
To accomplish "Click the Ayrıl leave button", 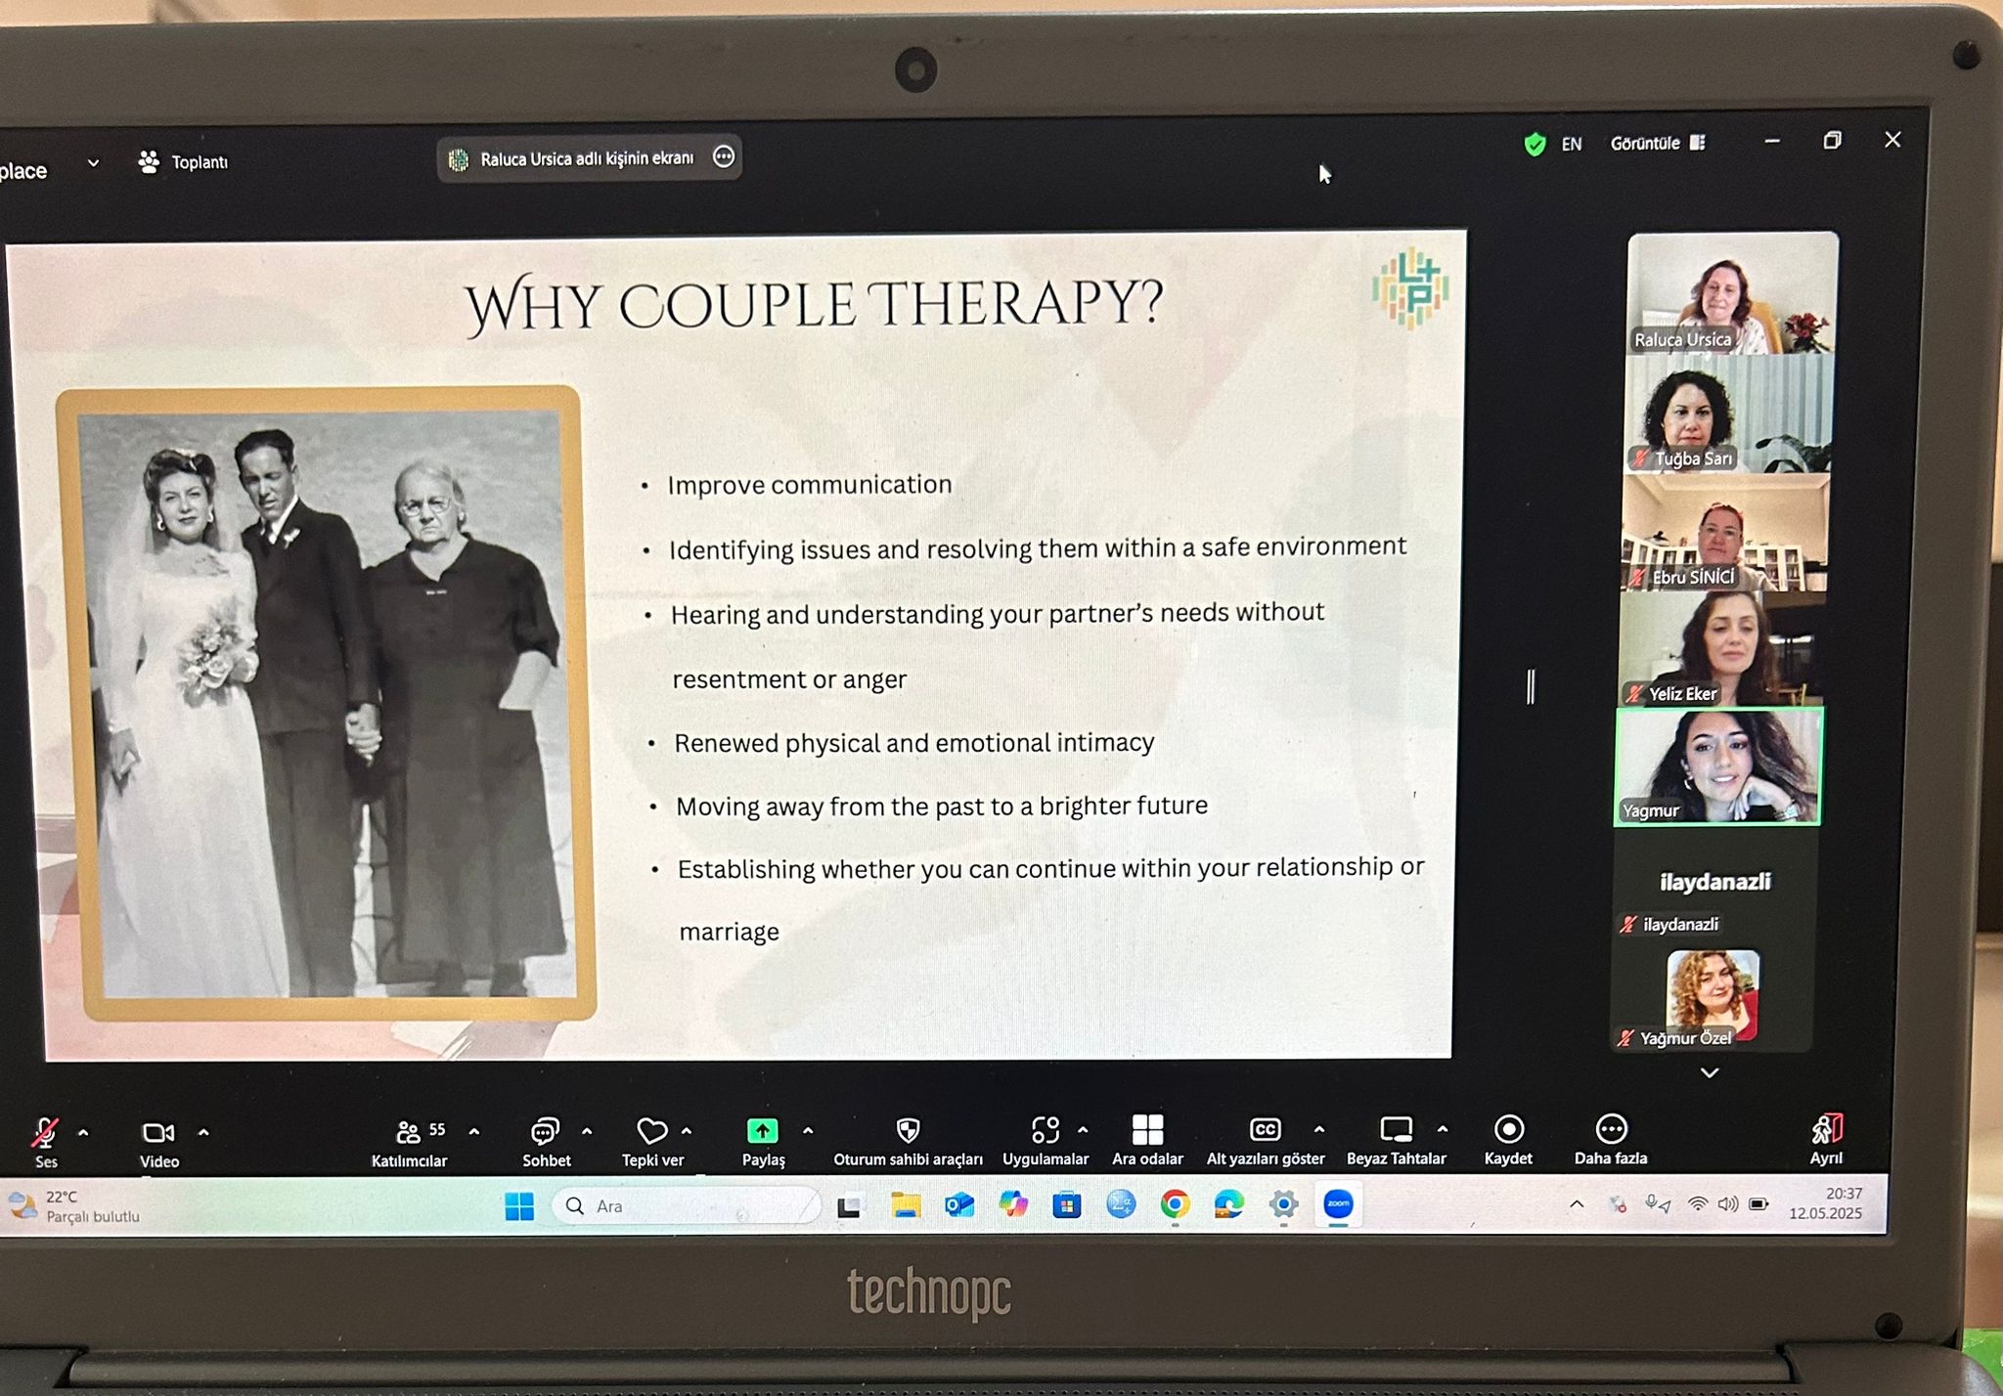I will (x=1825, y=1131).
